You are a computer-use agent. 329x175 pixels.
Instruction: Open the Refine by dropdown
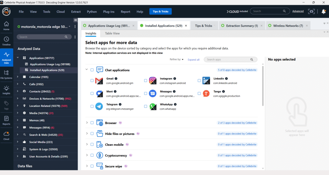click(176, 60)
